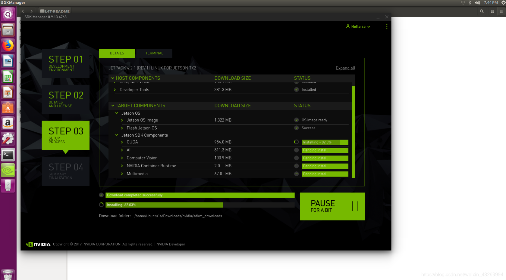Click grid view icon in background window

tap(501, 11)
